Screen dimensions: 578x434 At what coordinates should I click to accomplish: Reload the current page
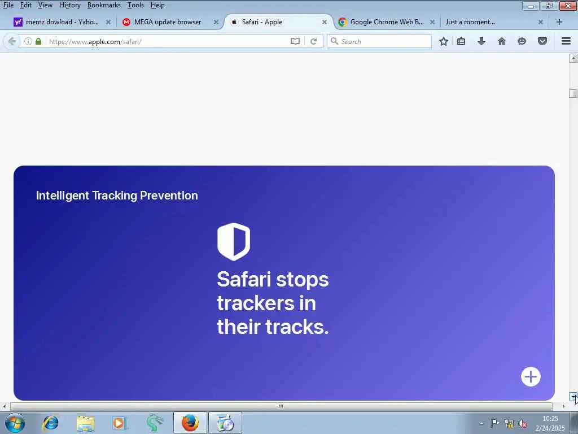[x=314, y=41]
